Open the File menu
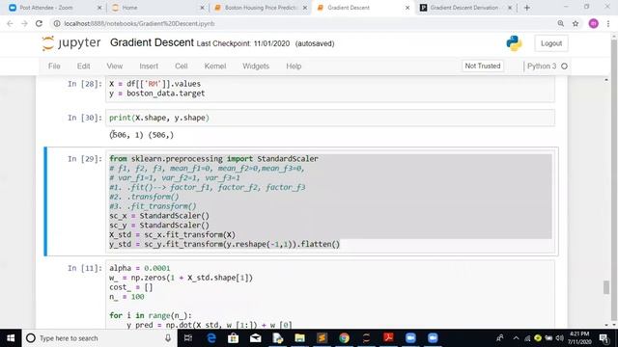The image size is (618, 347). click(x=54, y=67)
